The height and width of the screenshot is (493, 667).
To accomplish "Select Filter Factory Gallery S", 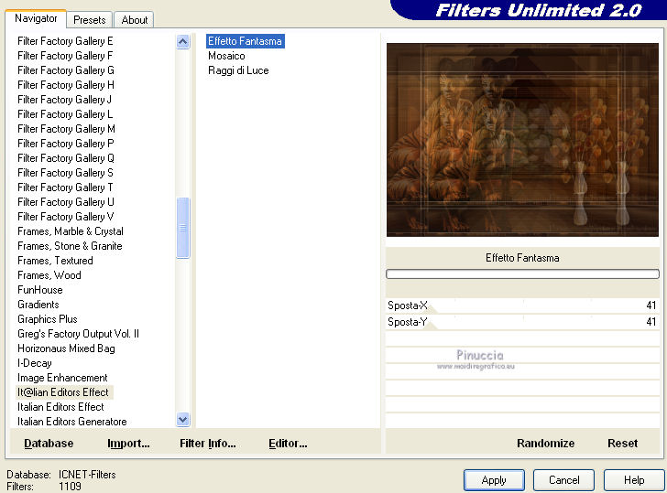I will [x=65, y=173].
